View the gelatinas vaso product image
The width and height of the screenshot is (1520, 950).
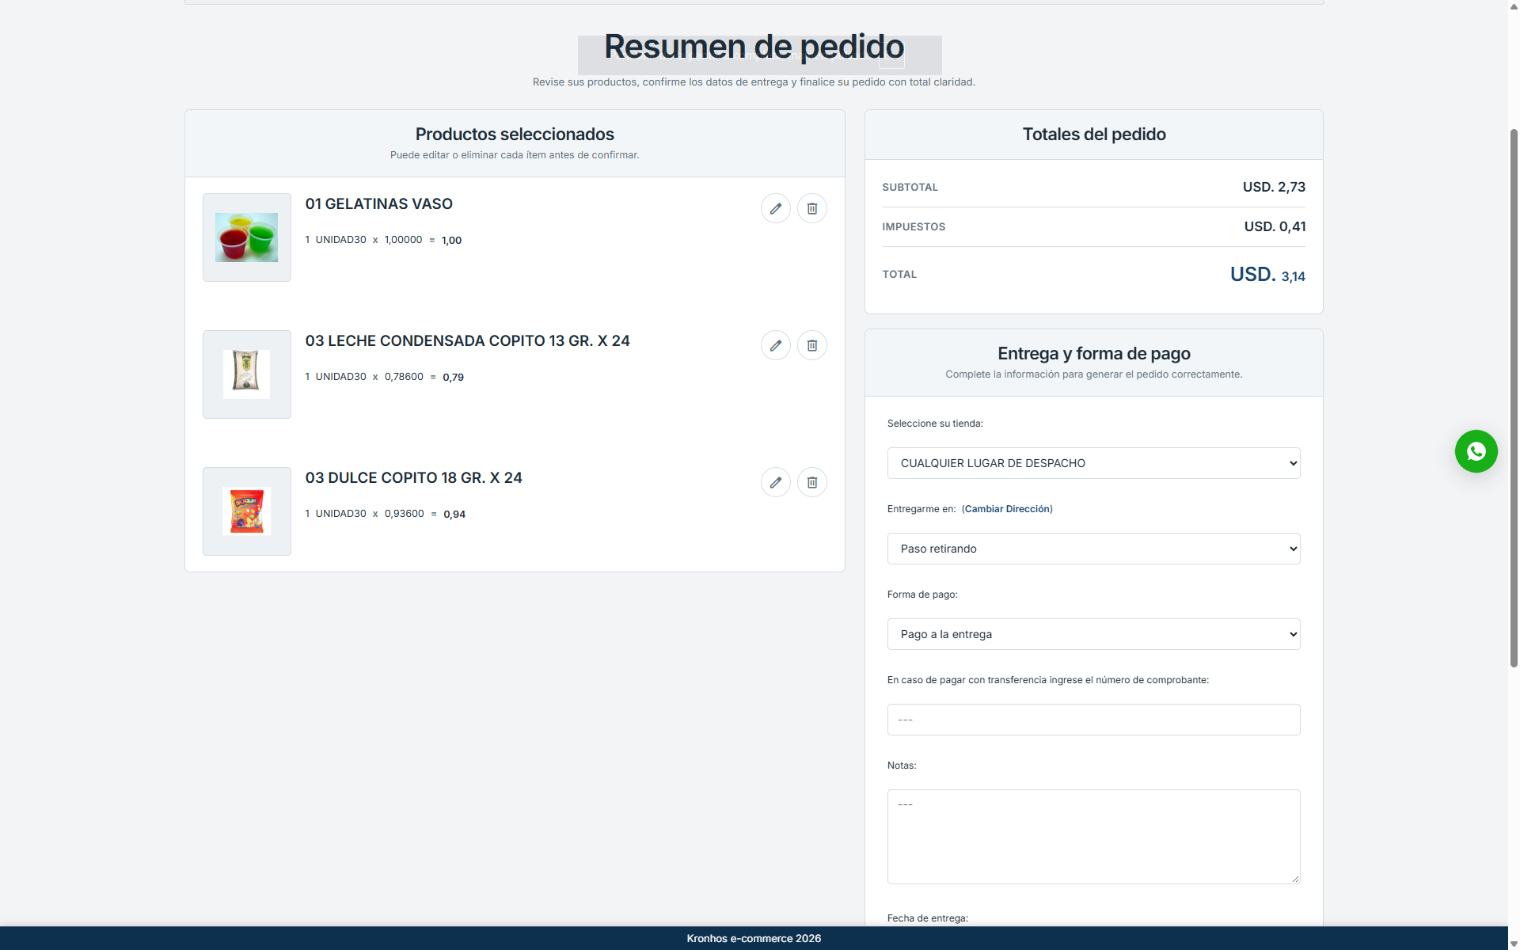pyautogui.click(x=246, y=237)
